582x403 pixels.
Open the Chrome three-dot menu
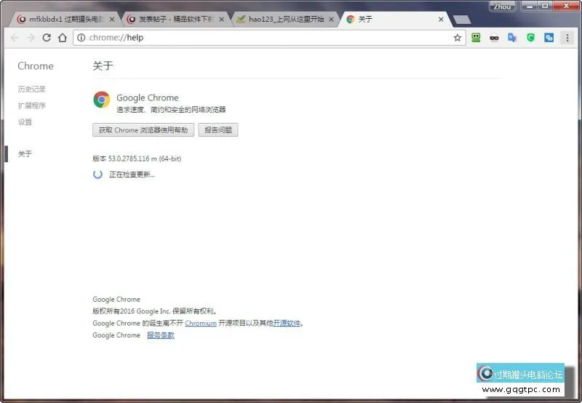(x=567, y=38)
